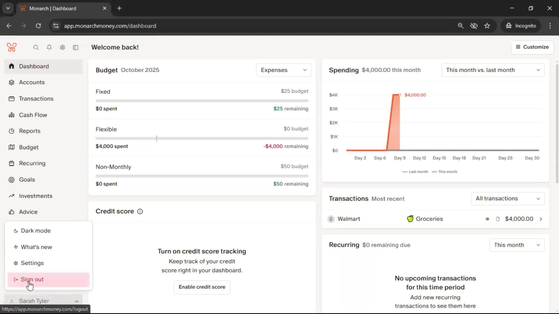Screen dimensions: 559x314
Task: Click the Monarch butterfly logo
Action: tap(12, 47)
